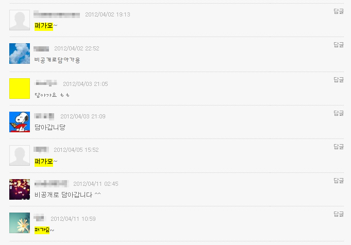Click the timestamp 2012/04/11 10:59
This screenshot has width=351, height=245.
point(73,219)
